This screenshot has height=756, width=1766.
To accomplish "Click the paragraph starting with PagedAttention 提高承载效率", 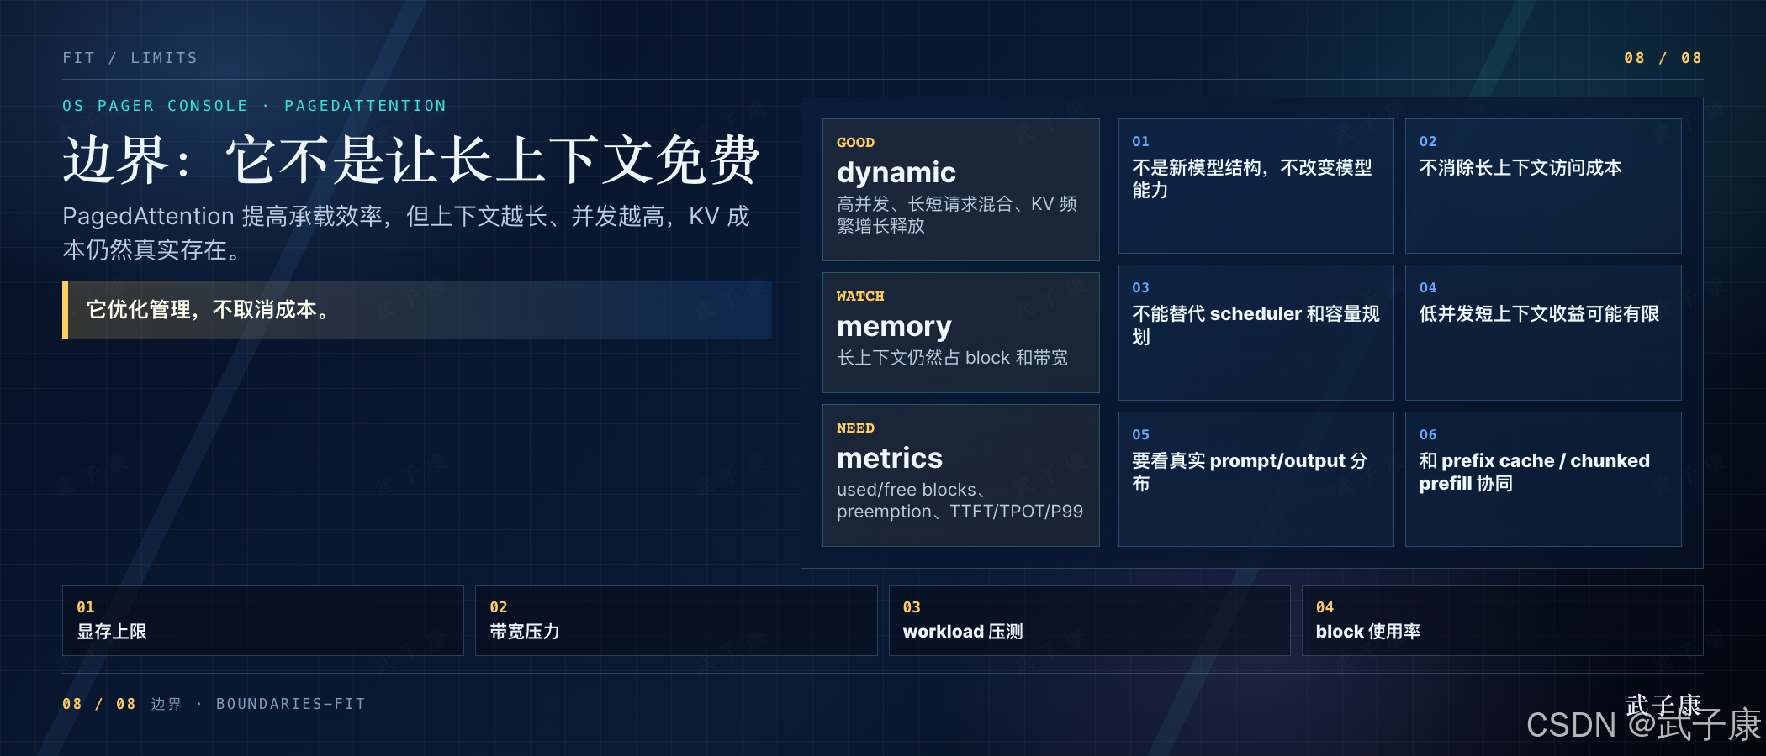I will click(x=406, y=233).
